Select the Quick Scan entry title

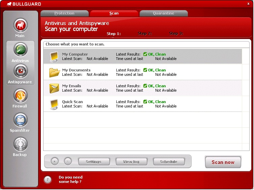coord(73,102)
